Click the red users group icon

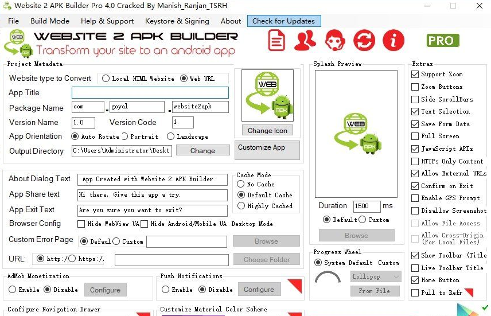pyautogui.click(x=305, y=41)
